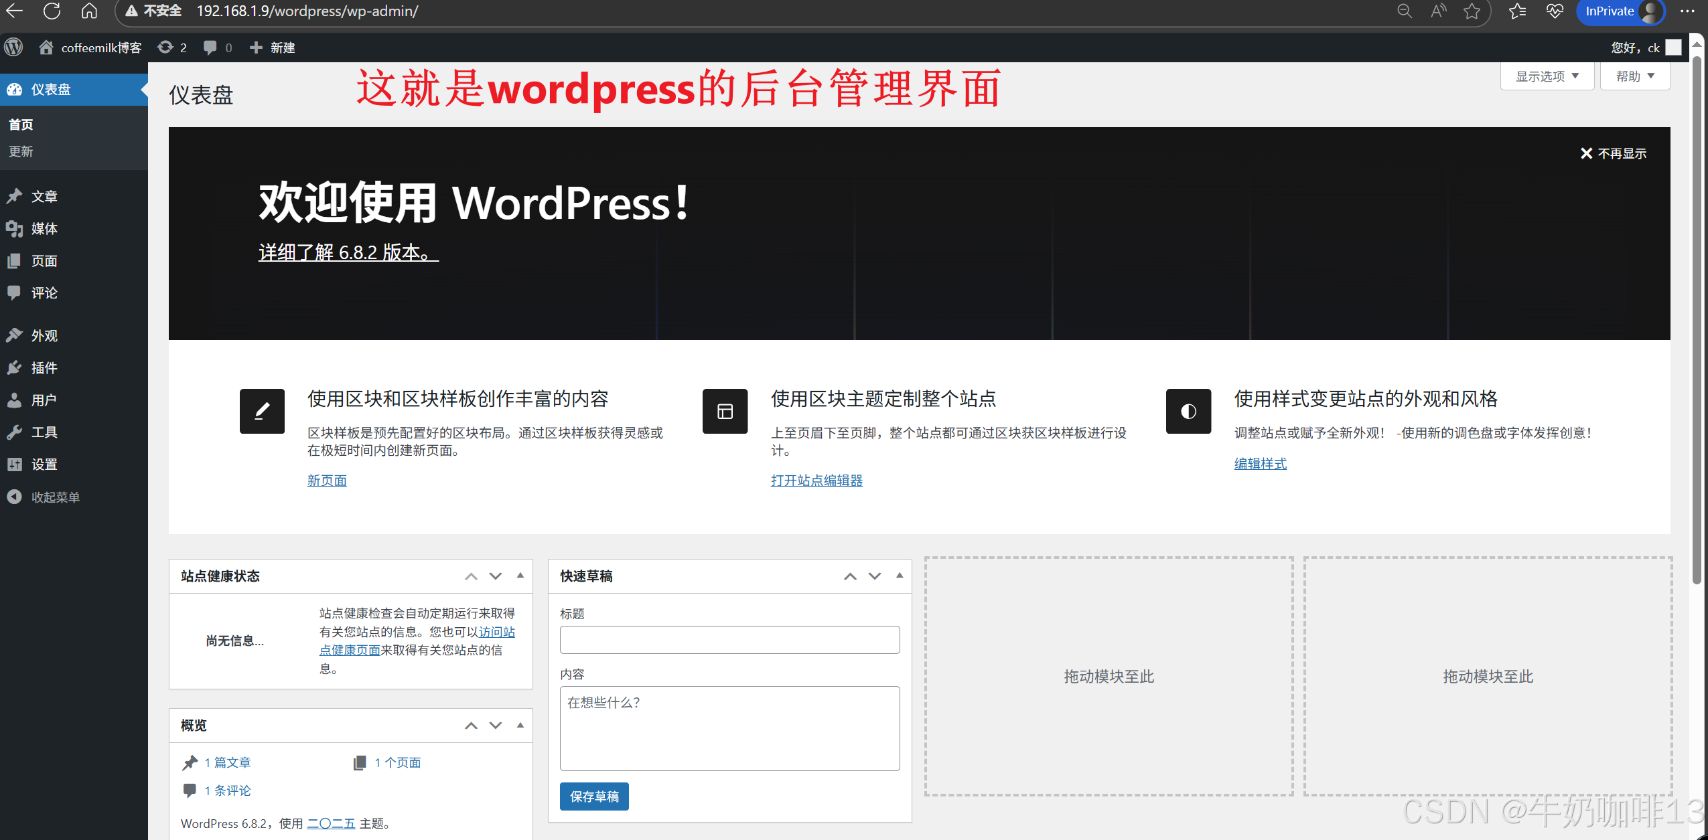The width and height of the screenshot is (1708, 840).
Task: Click block theme layout icon
Action: pos(725,411)
